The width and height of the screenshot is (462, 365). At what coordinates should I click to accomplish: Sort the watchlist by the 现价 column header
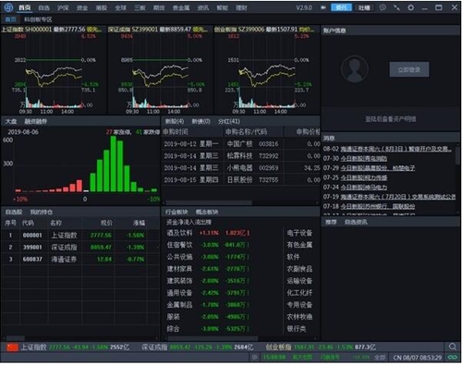click(106, 223)
